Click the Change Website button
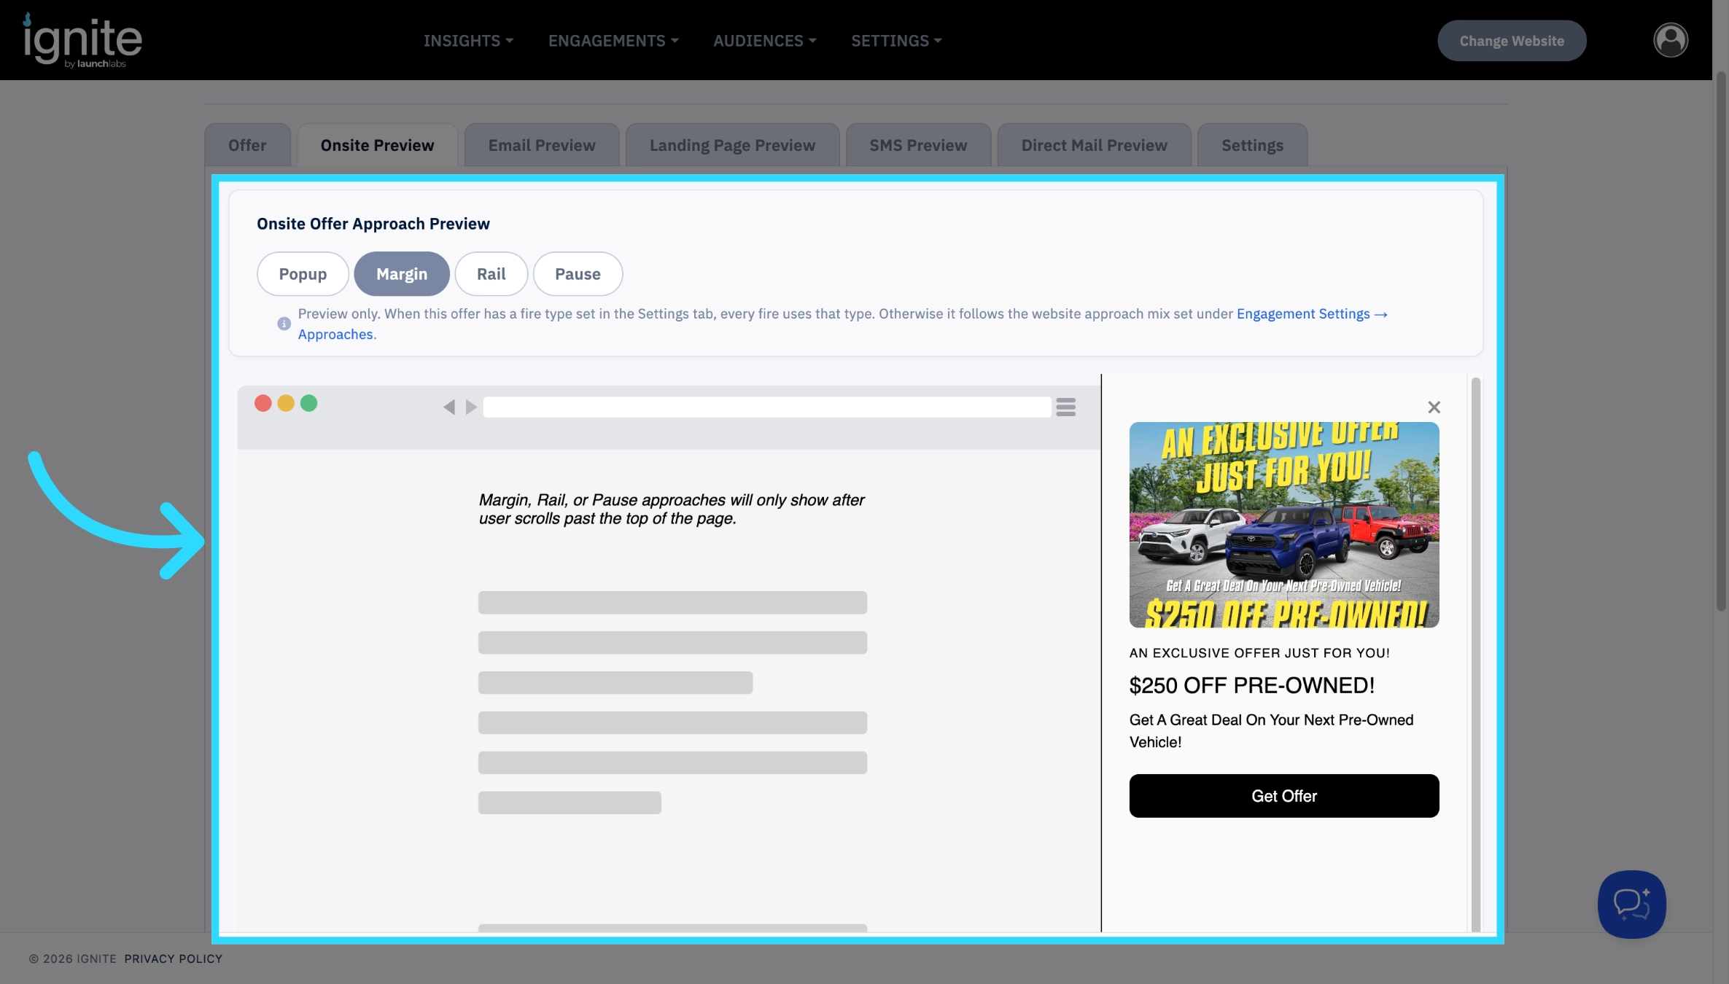Screen dimensions: 1729x984 pyautogui.click(x=1512, y=41)
